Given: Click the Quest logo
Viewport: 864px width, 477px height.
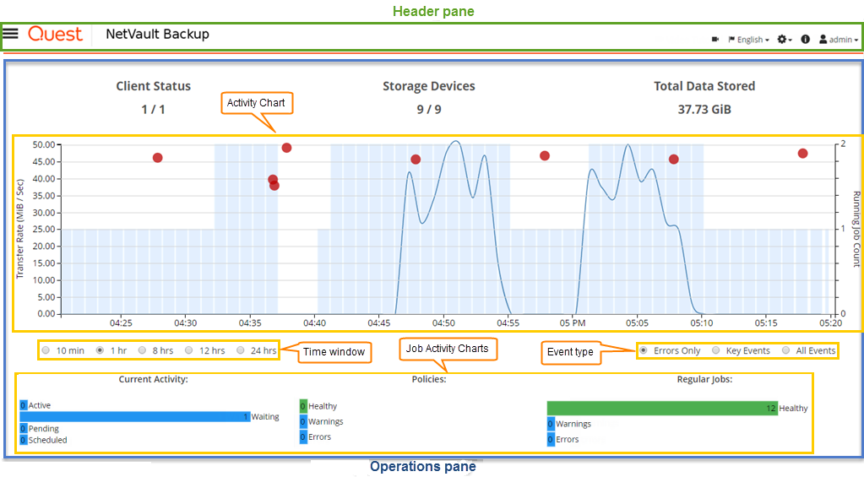Looking at the screenshot, I should 55,34.
